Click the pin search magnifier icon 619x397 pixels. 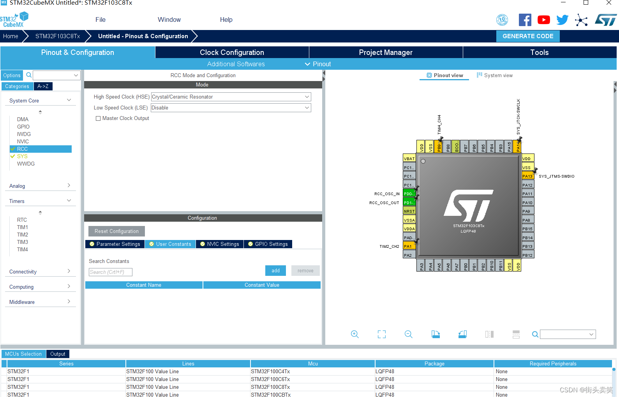pos(535,334)
